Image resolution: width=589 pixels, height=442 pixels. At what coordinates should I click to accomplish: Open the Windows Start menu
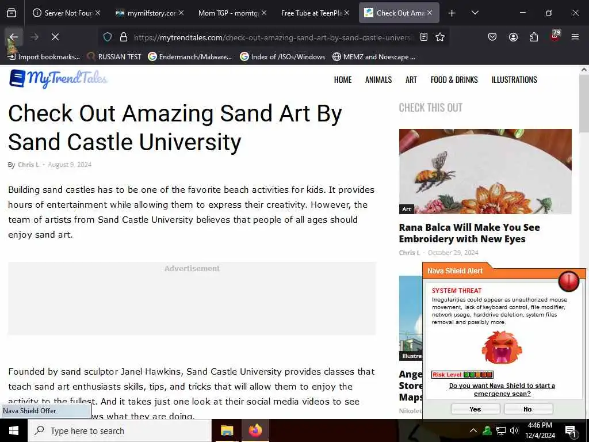click(14, 430)
